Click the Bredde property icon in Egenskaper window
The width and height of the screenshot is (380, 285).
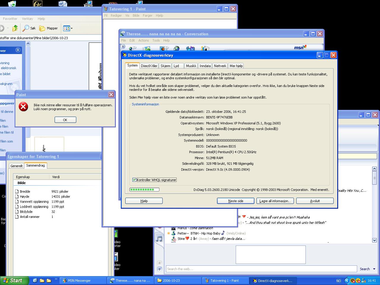[x=17, y=191]
